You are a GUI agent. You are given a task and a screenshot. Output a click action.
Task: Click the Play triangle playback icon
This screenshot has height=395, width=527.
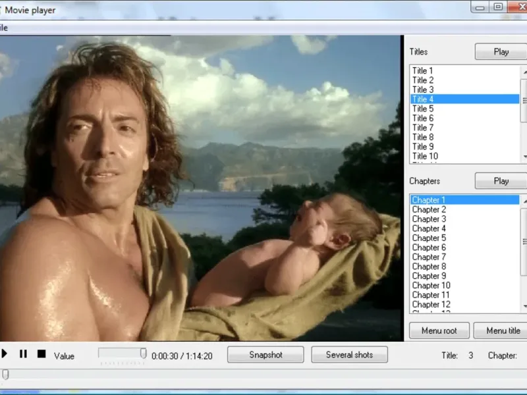click(4, 354)
